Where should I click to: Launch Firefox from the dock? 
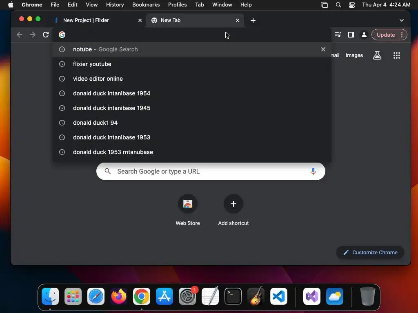click(119, 296)
